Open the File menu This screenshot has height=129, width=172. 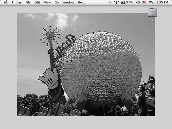click(x=28, y=2)
